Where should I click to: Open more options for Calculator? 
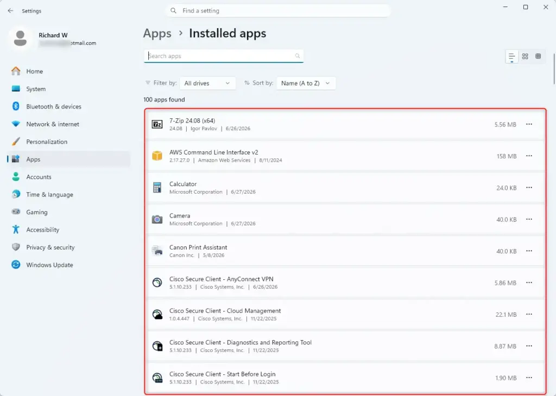[529, 188]
